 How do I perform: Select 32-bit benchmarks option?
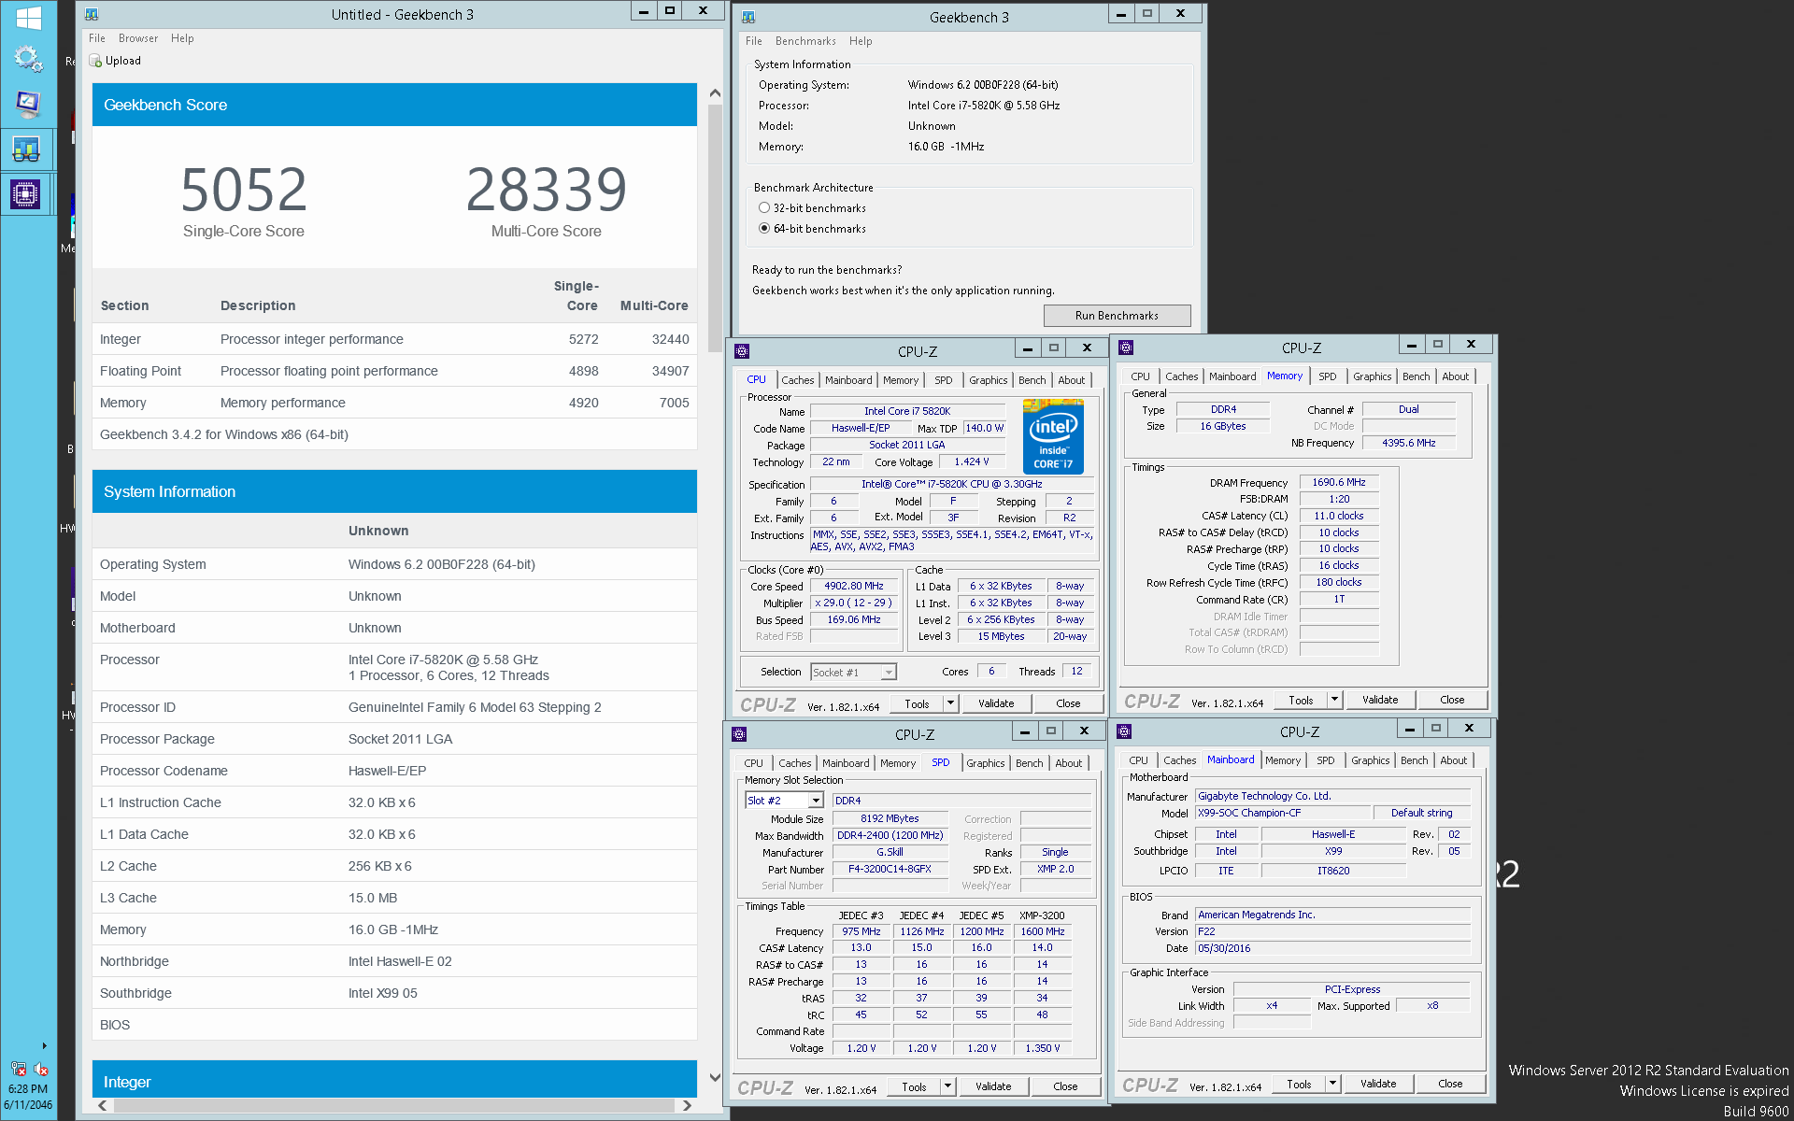click(x=764, y=208)
